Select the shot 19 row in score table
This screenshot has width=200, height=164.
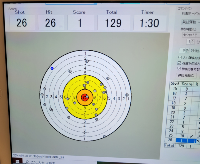pyautogui.click(x=184, y=108)
